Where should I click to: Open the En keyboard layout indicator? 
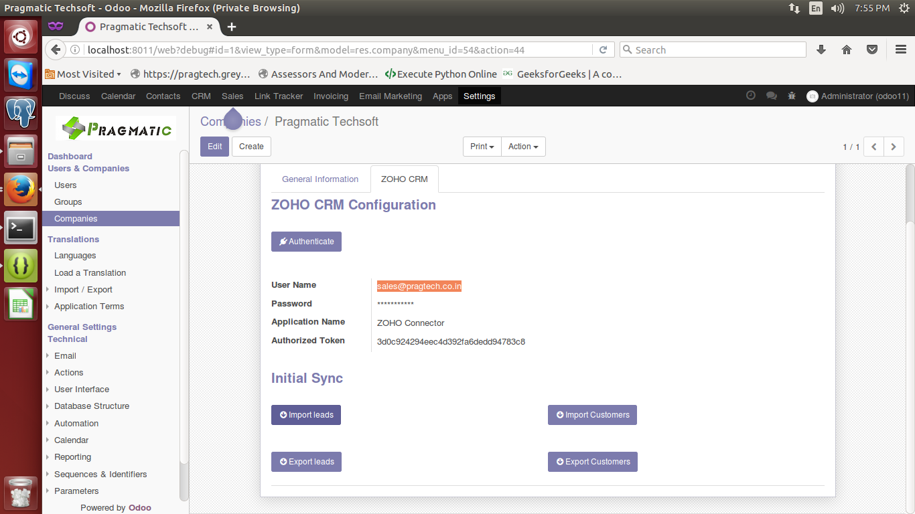[x=815, y=8]
